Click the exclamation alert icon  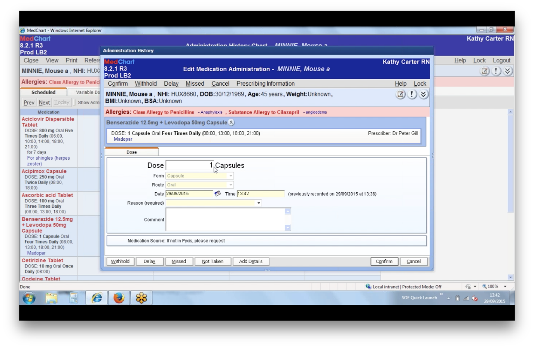(411, 94)
